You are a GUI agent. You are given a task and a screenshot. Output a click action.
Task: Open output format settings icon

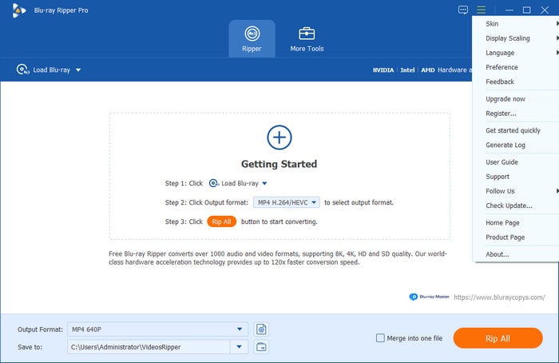[x=261, y=329]
